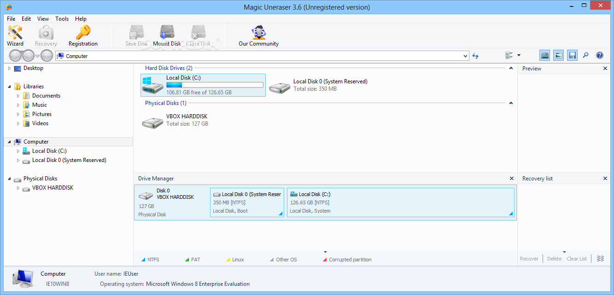
Task: Open help via the question mark icon
Action: tap(600, 55)
